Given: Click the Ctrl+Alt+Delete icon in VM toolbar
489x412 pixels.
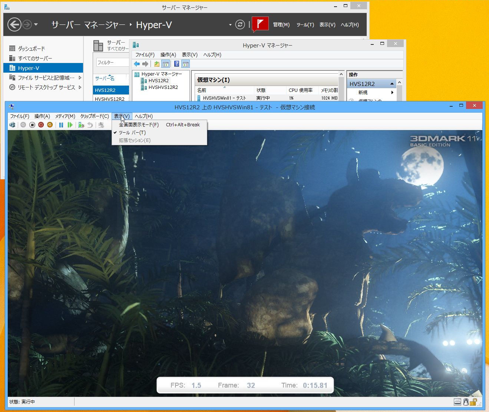Looking at the screenshot, I should coord(12,125).
